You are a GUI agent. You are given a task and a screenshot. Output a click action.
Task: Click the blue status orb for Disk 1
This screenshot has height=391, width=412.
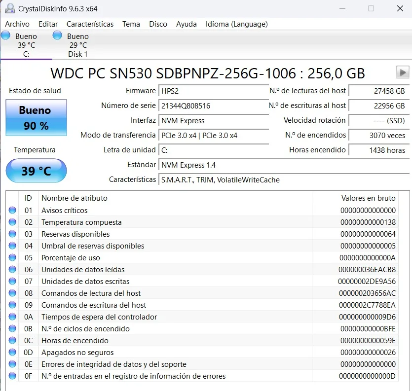tap(57, 35)
